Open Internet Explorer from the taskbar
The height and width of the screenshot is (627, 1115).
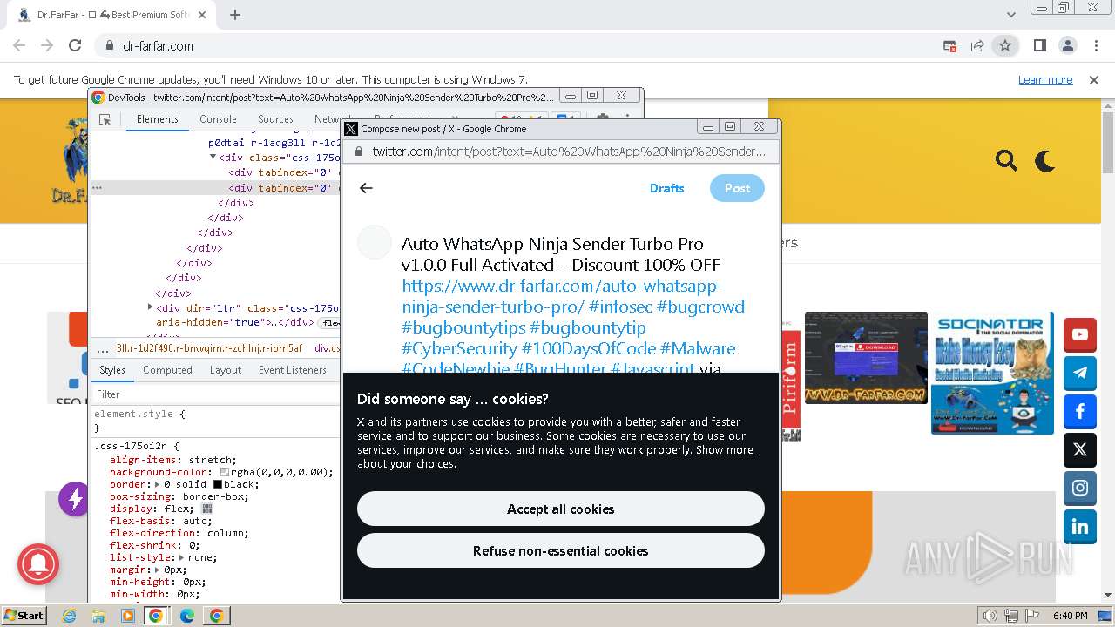point(70,616)
